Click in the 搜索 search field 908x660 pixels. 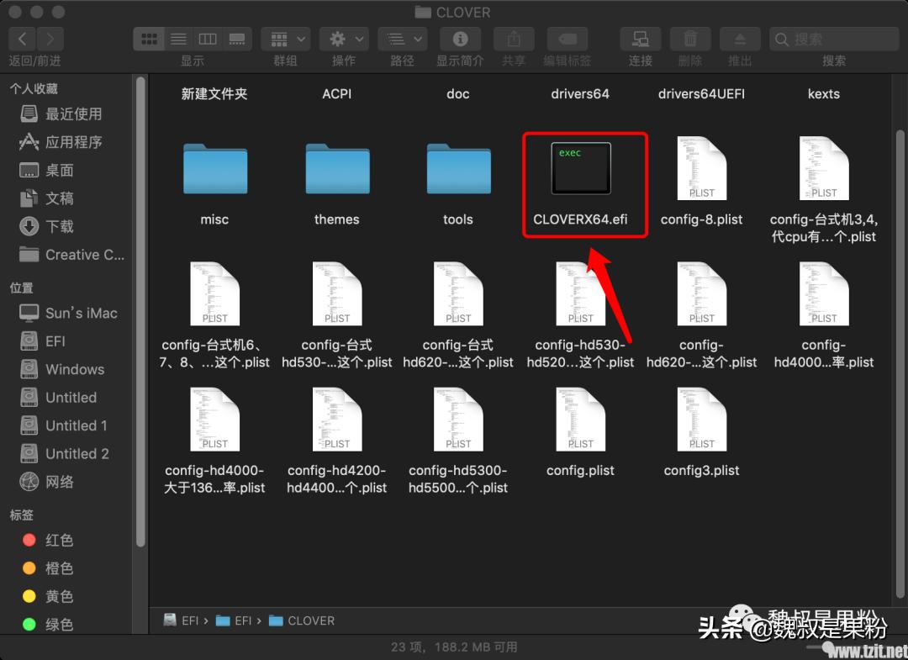[x=834, y=39]
